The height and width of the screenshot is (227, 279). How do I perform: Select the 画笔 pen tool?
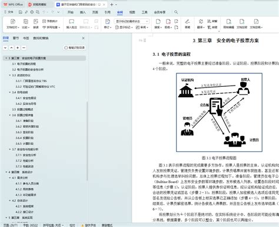(x=187, y=23)
